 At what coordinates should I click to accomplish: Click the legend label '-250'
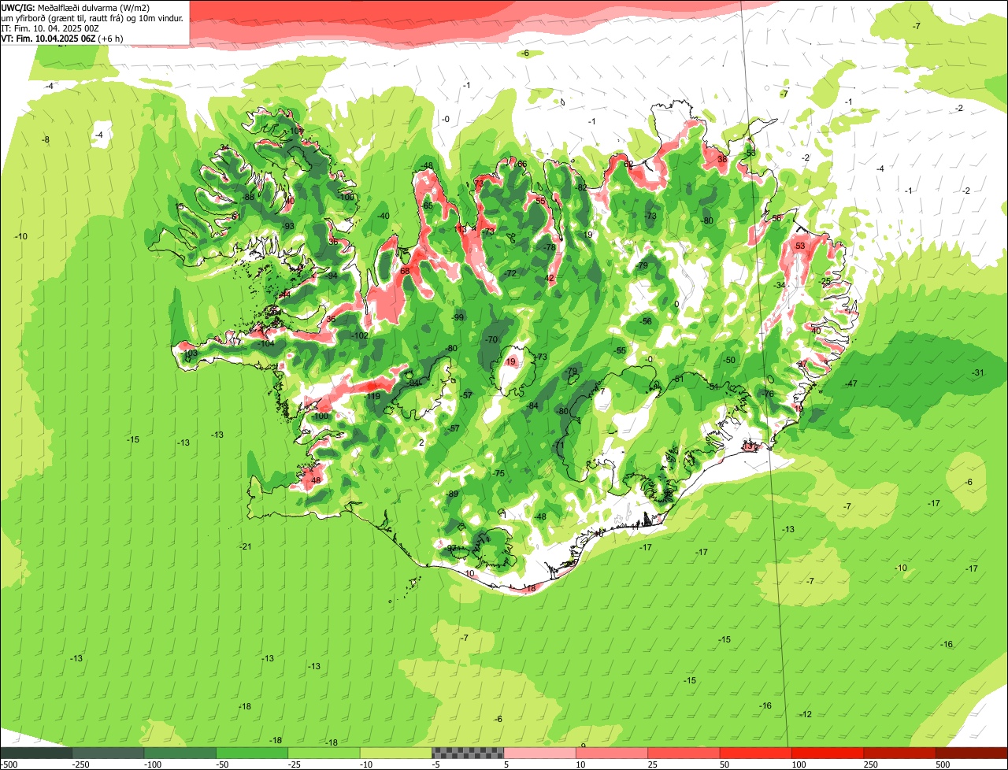pos(80,764)
